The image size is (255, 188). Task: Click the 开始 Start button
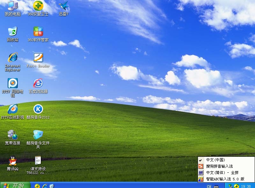15,185
